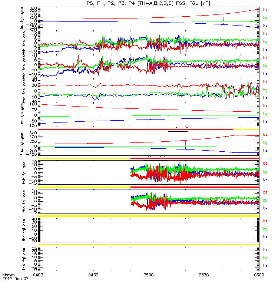Click the 0400 time axis label

[38, 275]
